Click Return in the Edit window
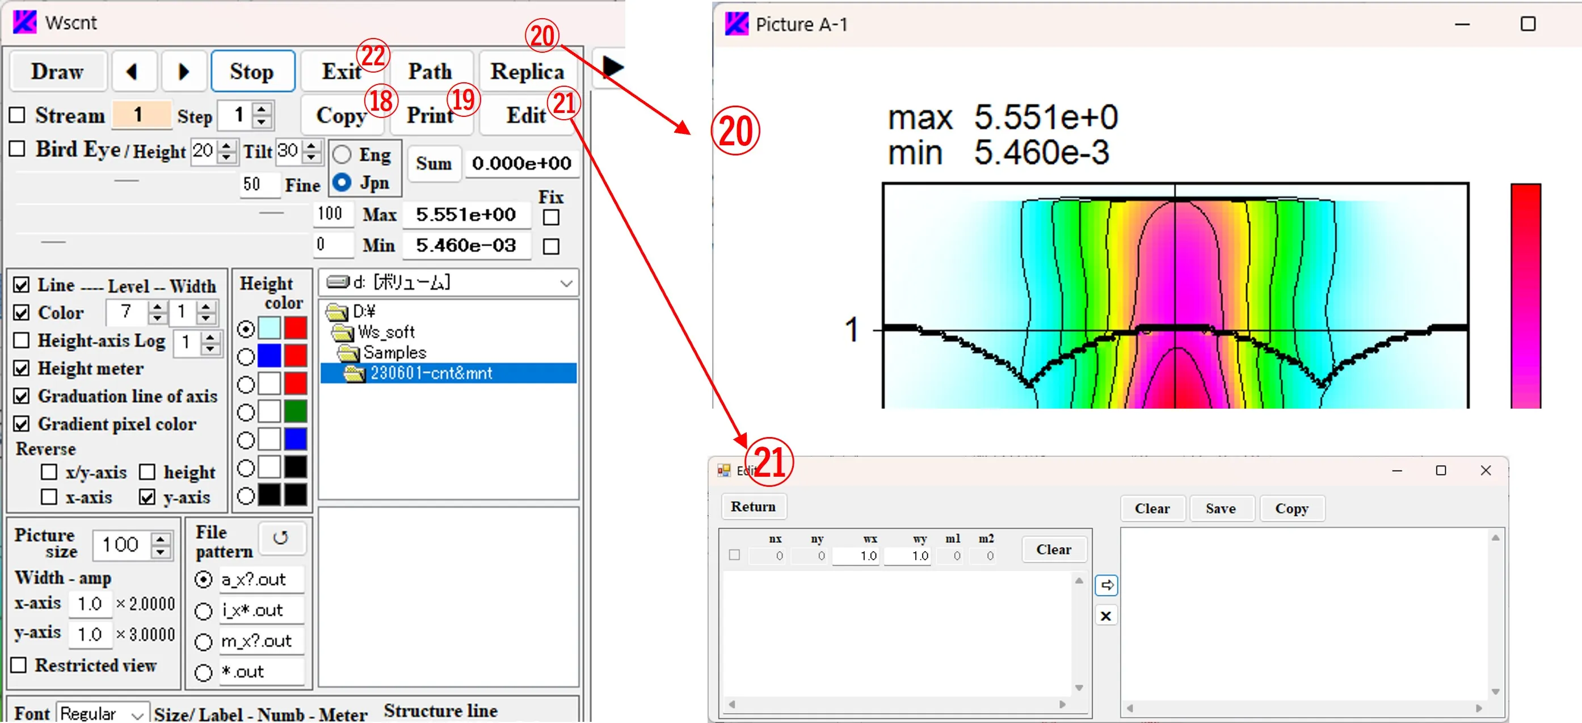This screenshot has height=723, width=1582. (753, 507)
